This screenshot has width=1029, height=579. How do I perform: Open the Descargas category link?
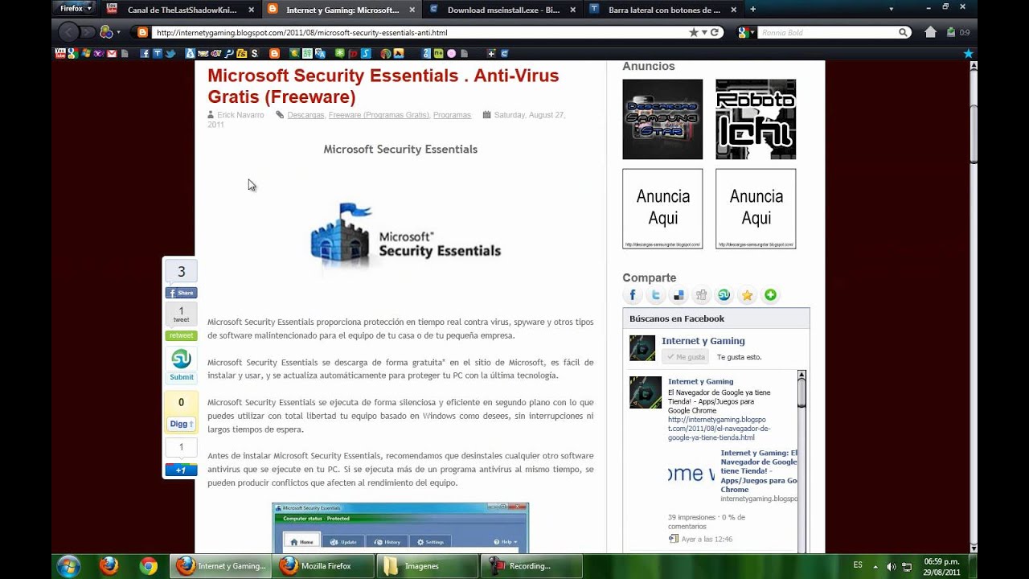pyautogui.click(x=305, y=115)
